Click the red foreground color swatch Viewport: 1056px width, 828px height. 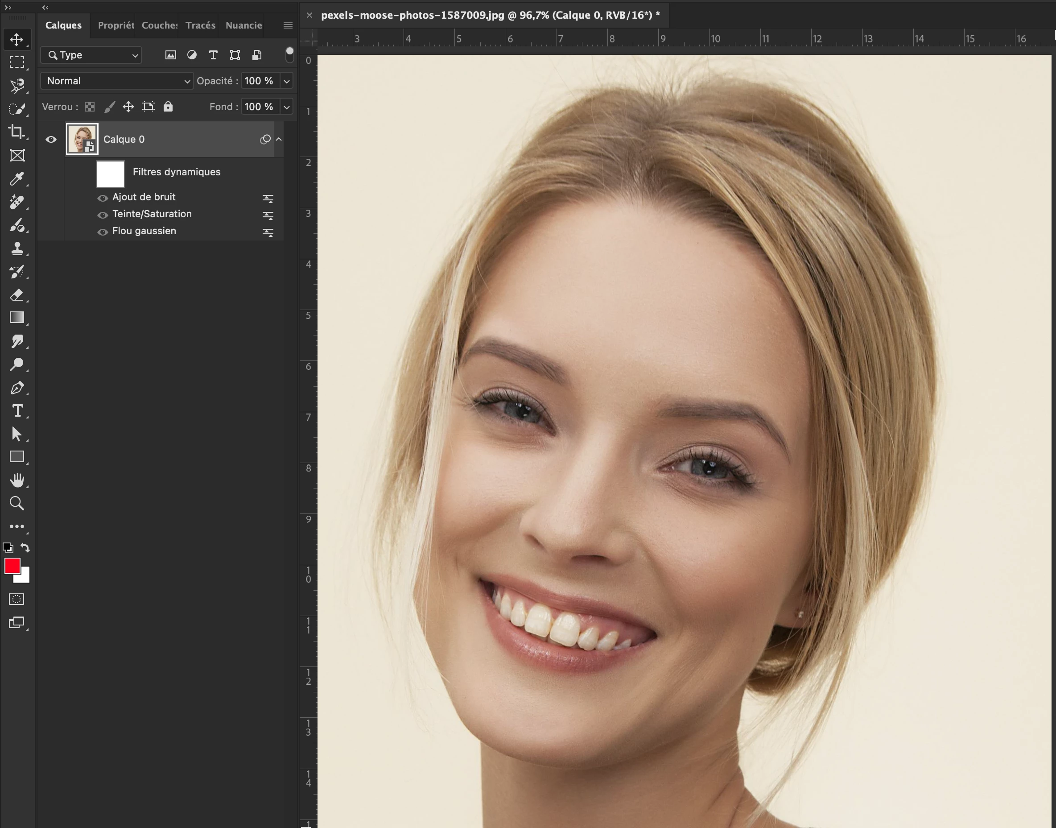(x=12, y=565)
